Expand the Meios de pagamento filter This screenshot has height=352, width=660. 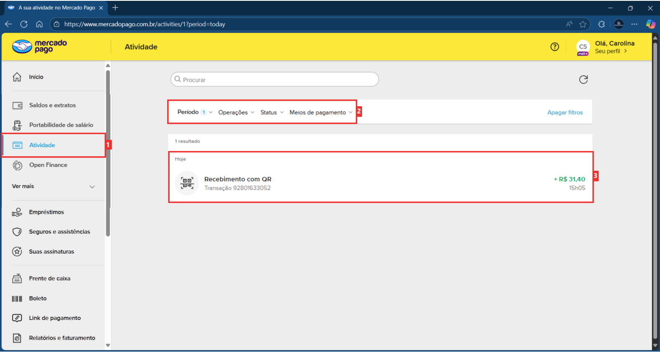321,112
